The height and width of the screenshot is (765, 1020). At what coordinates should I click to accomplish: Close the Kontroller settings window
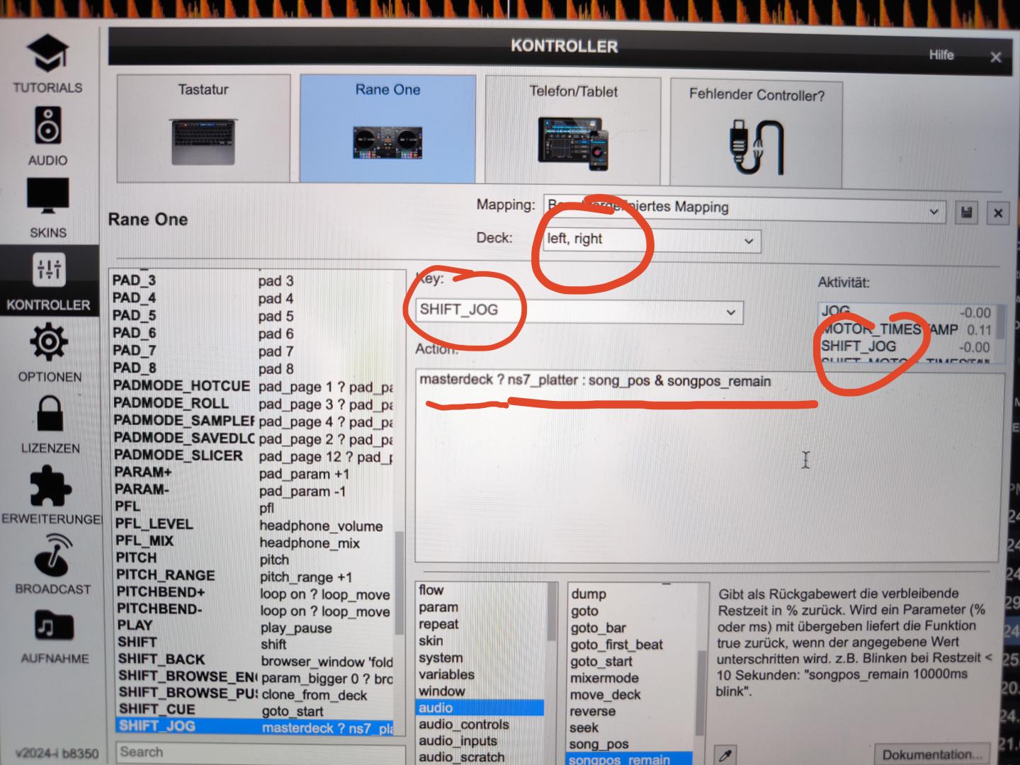coord(996,57)
